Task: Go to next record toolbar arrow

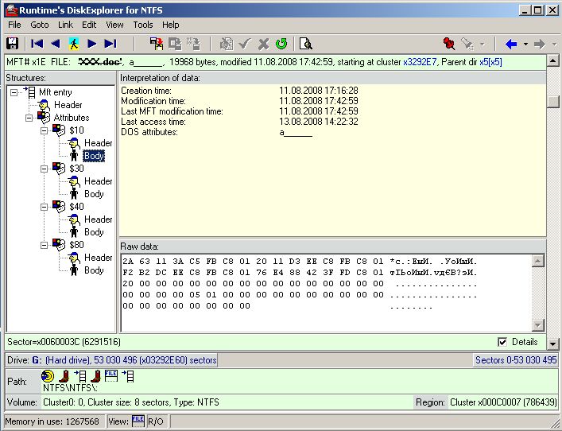Action: coord(92,44)
